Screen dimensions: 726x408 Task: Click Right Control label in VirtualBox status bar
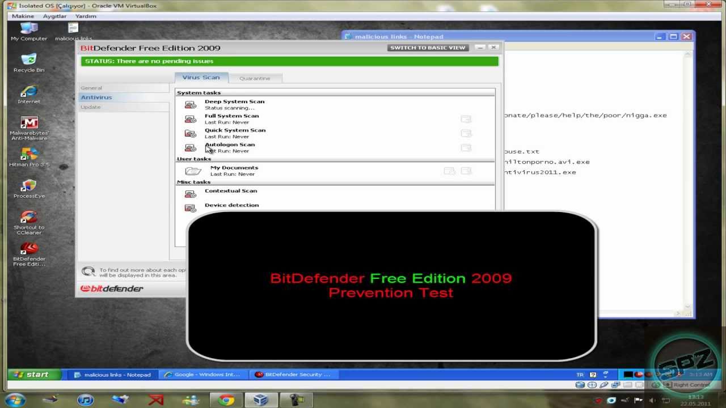(691, 385)
